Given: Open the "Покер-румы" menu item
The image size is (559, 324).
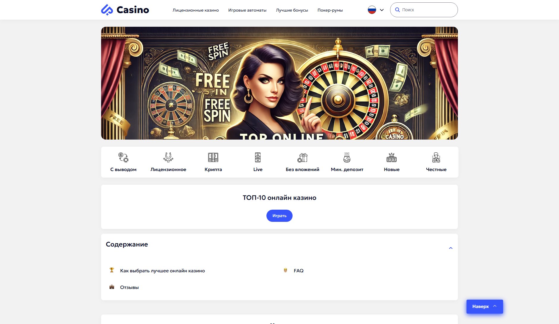Looking at the screenshot, I should [330, 10].
